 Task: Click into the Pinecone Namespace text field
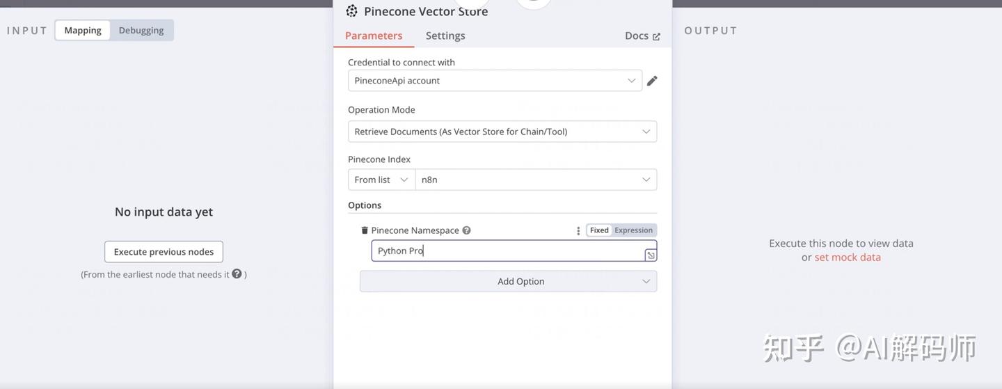click(x=507, y=251)
